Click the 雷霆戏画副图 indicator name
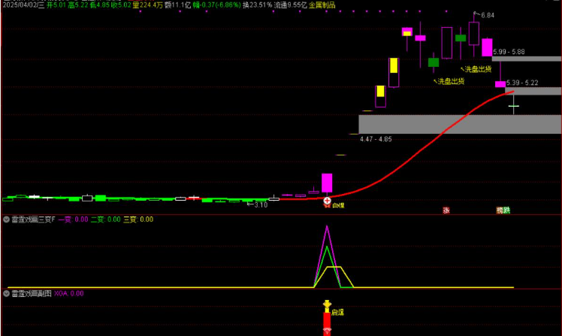 31,293
